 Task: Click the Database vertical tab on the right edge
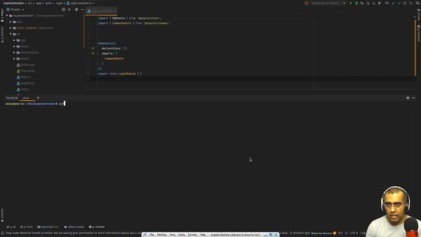[418, 34]
